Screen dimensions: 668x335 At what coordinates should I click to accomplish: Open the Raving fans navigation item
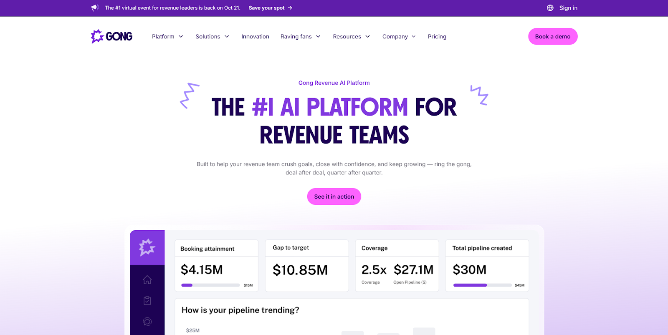(x=296, y=37)
